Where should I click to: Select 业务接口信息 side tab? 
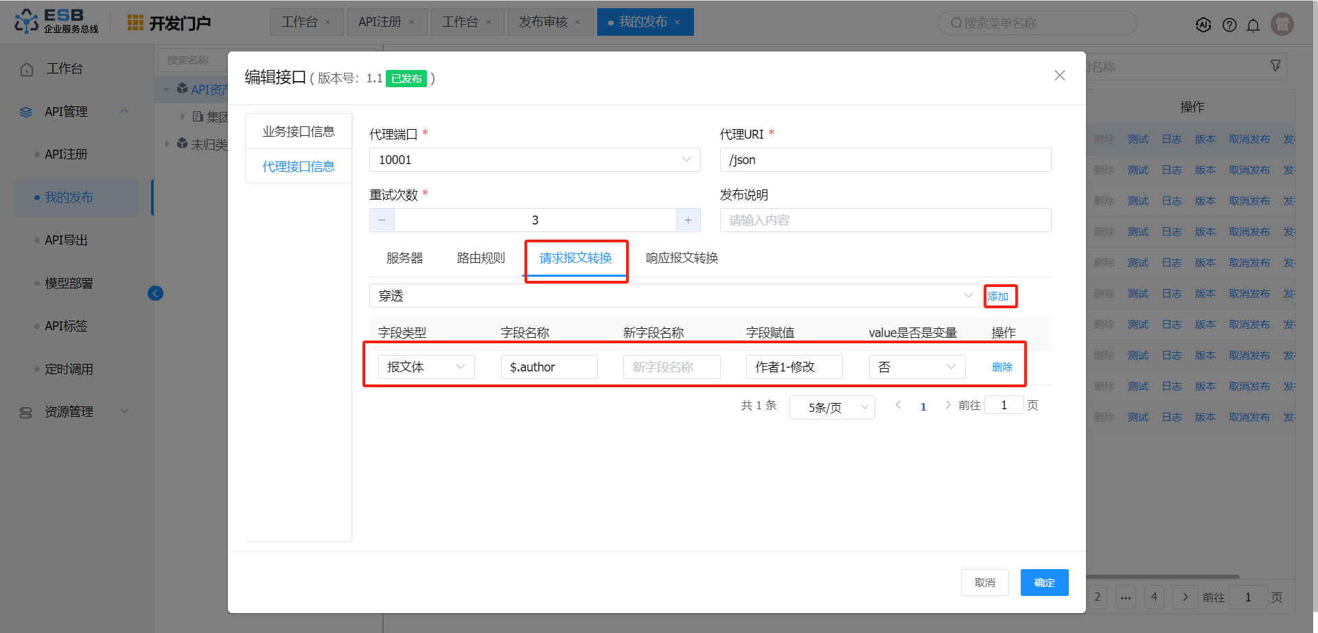(x=299, y=132)
